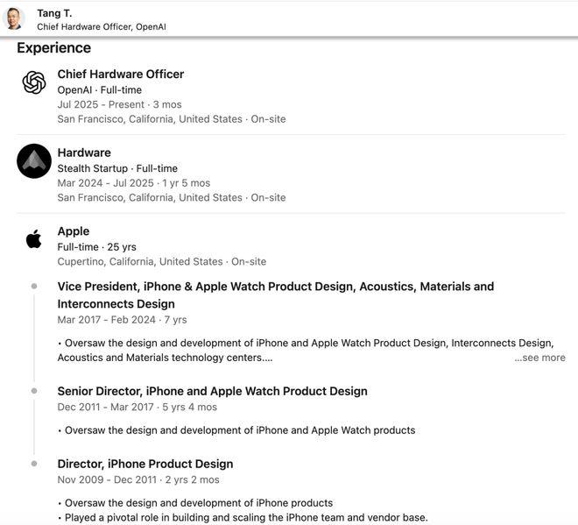Image resolution: width=578 pixels, height=525 pixels.
Task: Click timeline dot beside Director role
Action: point(34,464)
